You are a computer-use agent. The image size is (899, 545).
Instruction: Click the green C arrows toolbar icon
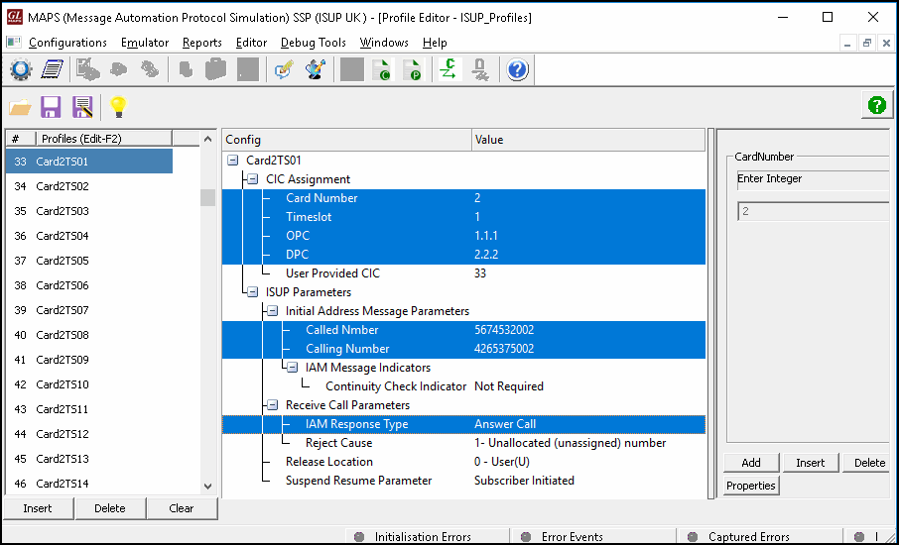(450, 69)
